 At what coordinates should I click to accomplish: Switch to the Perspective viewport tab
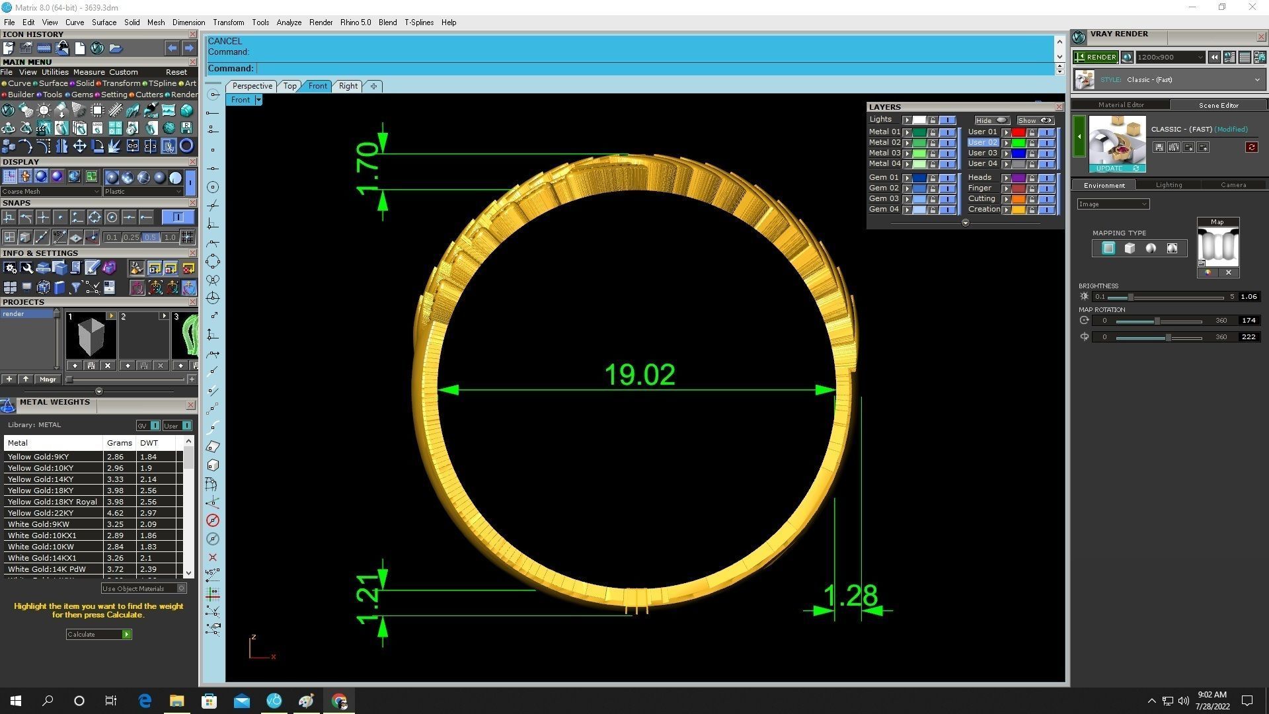(x=252, y=86)
